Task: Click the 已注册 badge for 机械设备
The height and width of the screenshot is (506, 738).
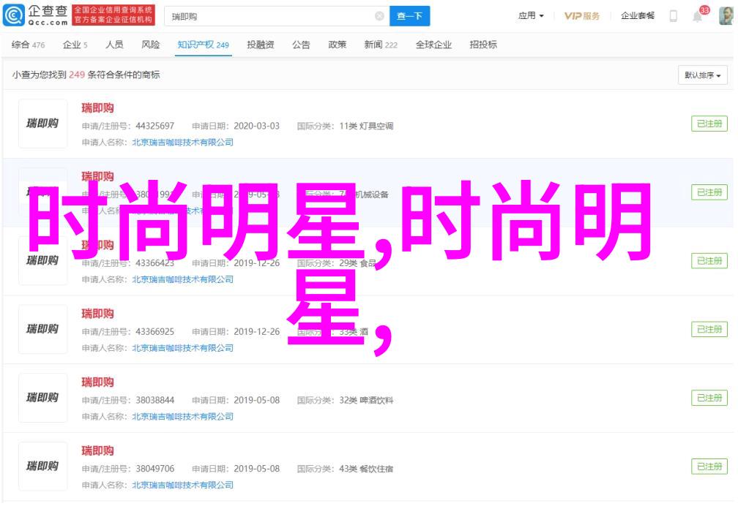Action: pos(709,192)
